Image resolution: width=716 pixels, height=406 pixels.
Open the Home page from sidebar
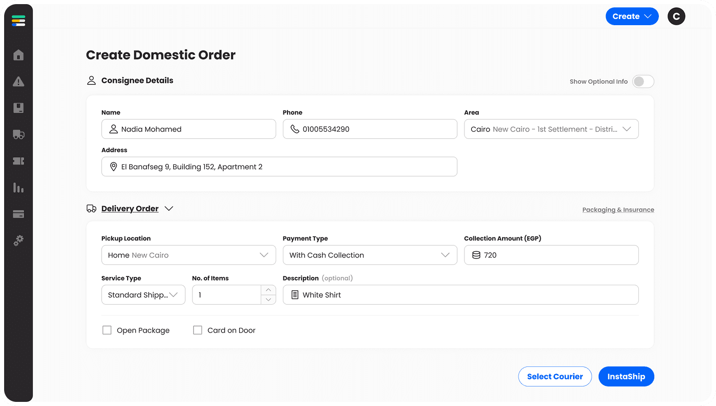point(19,55)
